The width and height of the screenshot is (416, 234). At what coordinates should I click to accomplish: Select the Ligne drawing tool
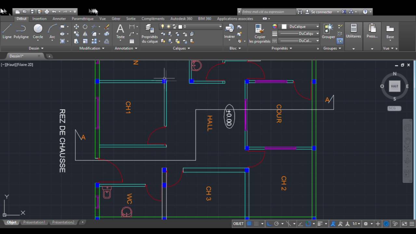click(7, 32)
